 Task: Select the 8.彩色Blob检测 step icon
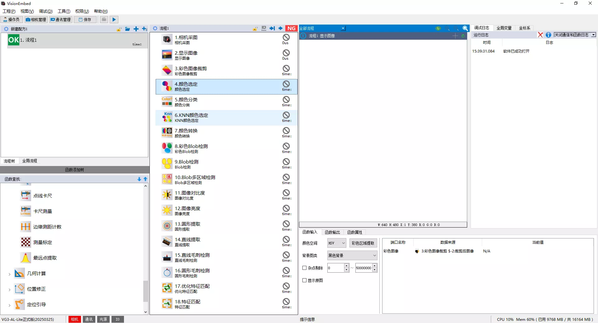167,148
